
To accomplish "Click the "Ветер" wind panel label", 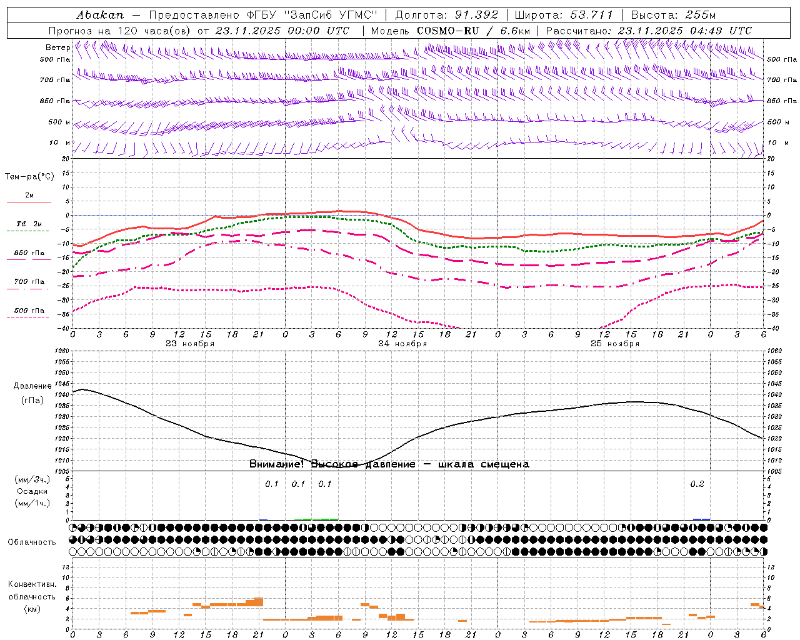I will click(x=57, y=47).
